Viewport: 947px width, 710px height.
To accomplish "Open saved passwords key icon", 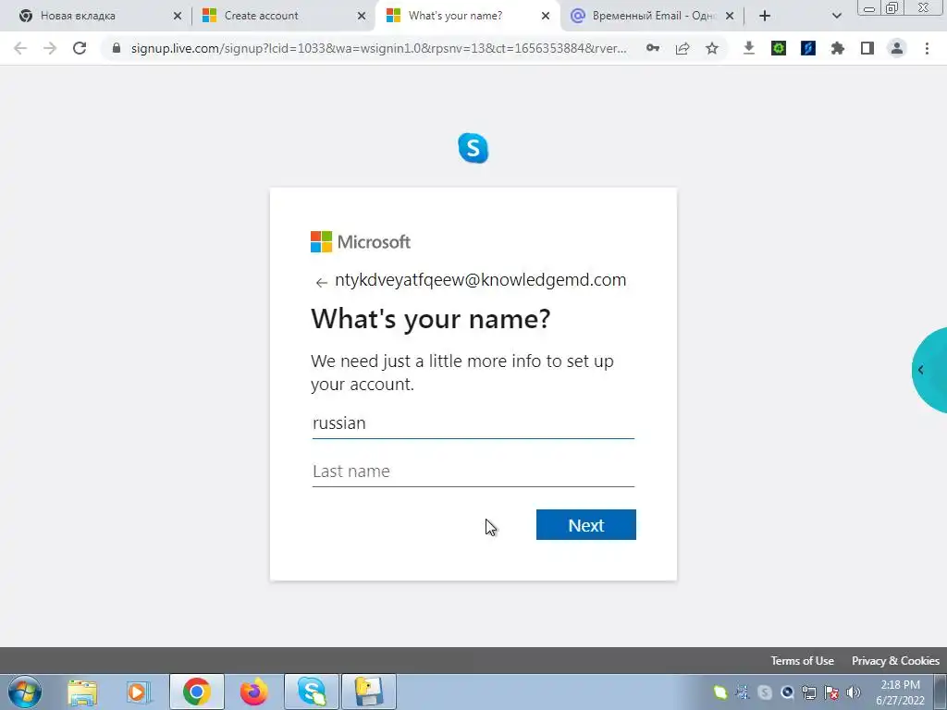I will click(x=653, y=48).
